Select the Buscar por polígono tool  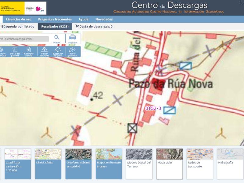pos(58,52)
